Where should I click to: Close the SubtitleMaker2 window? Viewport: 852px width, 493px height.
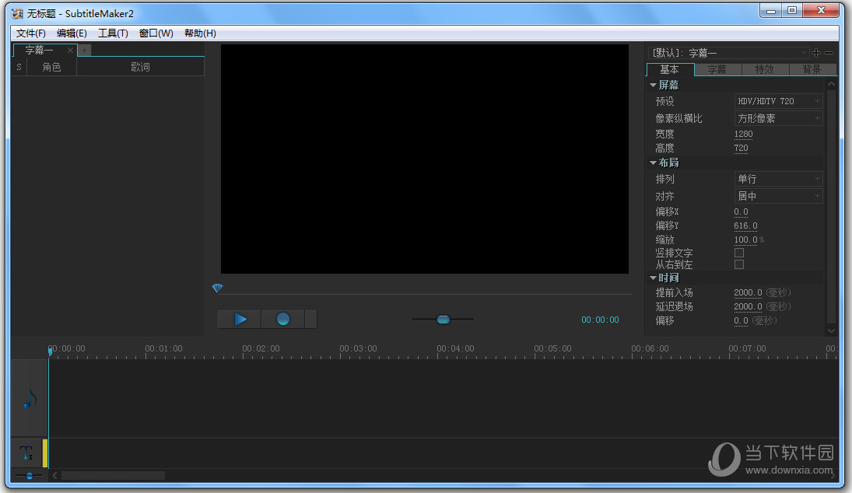(820, 11)
